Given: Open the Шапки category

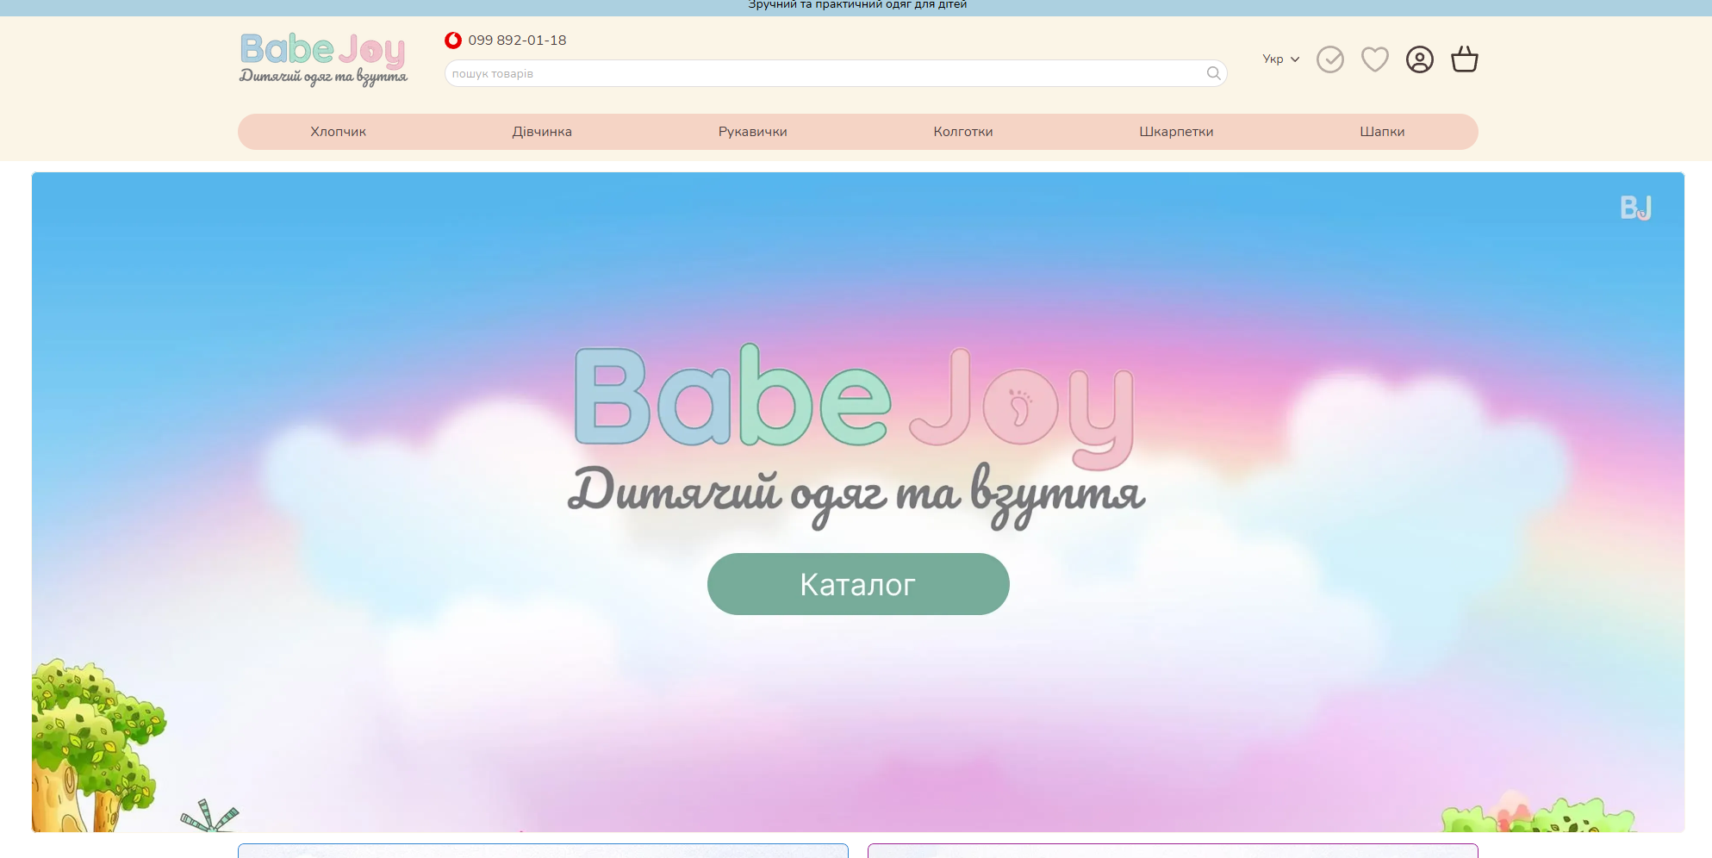Looking at the screenshot, I should (x=1382, y=131).
